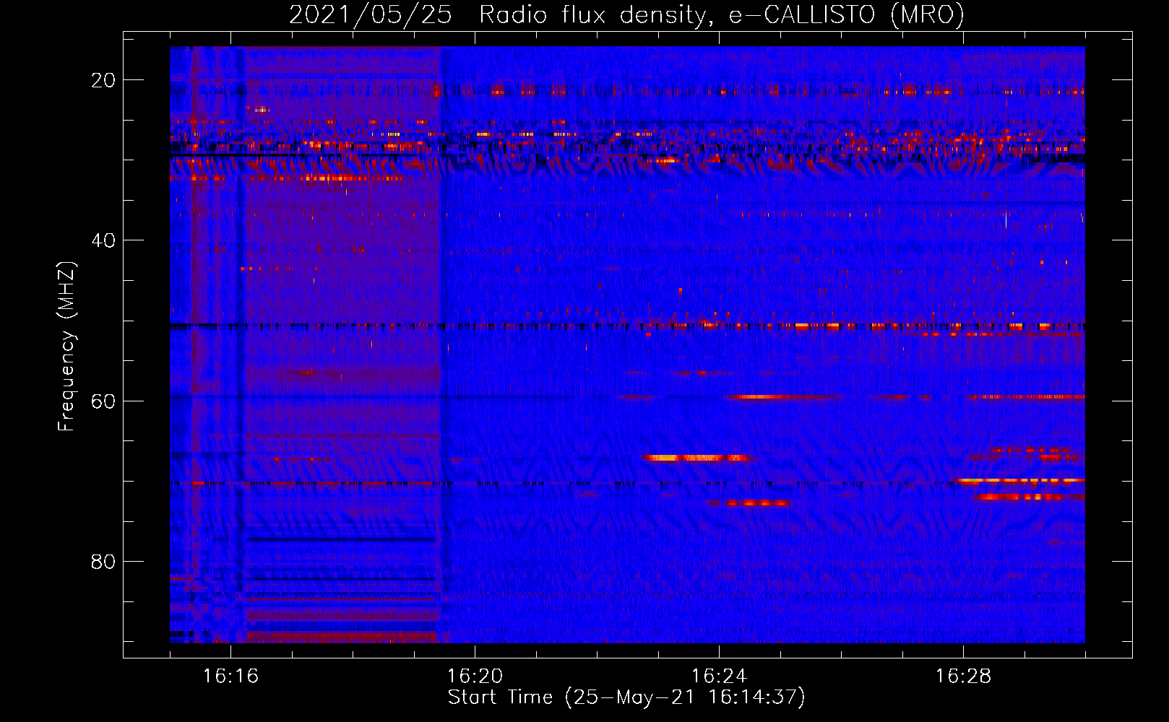Click the '16:24' time tick label
This screenshot has width=1169, height=722.
[719, 677]
